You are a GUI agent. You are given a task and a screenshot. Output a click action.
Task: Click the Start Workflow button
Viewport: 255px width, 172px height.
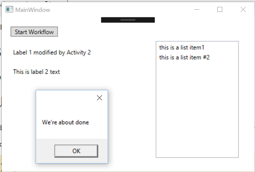click(34, 32)
